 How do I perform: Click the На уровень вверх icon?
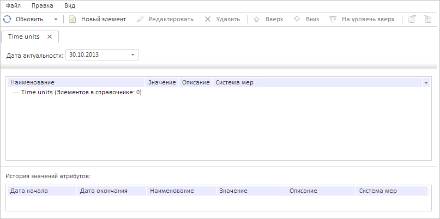coord(333,19)
